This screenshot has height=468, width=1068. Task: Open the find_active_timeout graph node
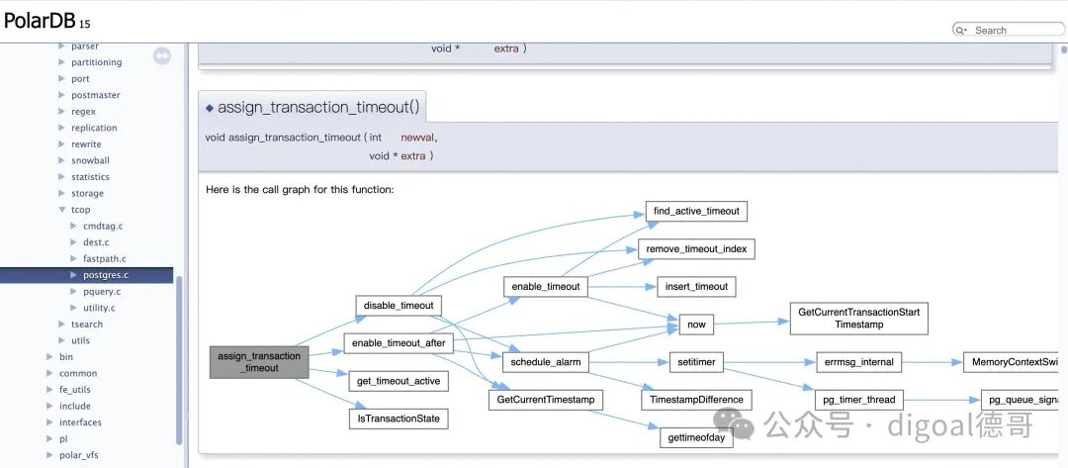point(696,211)
